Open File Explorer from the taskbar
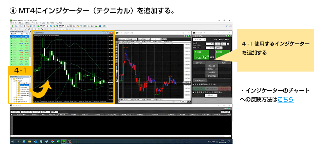Screen dimensions: 322x152 [x=30, y=142]
